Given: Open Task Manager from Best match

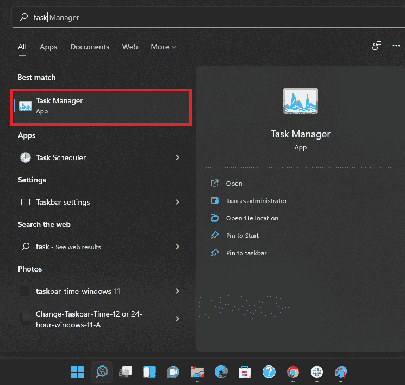Looking at the screenshot, I should 101,106.
